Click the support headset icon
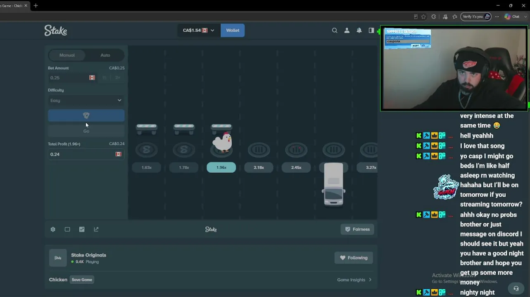Viewport: 530px width, 297px height. 516,288
